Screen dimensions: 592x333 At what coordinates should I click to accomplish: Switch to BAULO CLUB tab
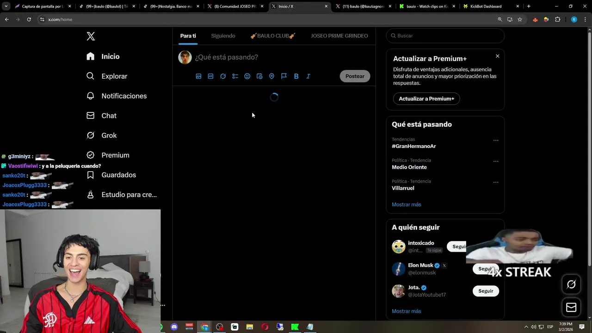[x=273, y=36]
